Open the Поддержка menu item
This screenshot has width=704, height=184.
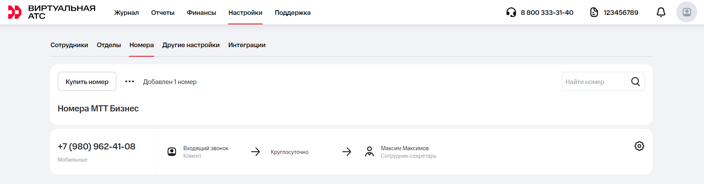point(292,13)
